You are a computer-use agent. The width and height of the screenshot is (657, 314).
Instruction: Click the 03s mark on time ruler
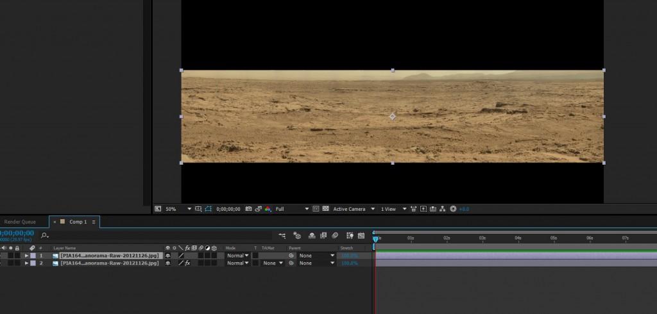482,238
